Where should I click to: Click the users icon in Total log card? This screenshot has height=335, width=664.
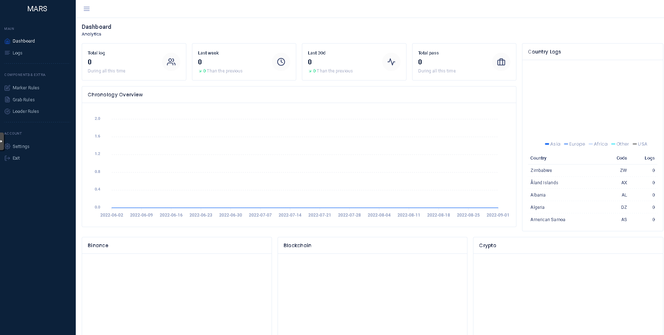pyautogui.click(x=171, y=62)
